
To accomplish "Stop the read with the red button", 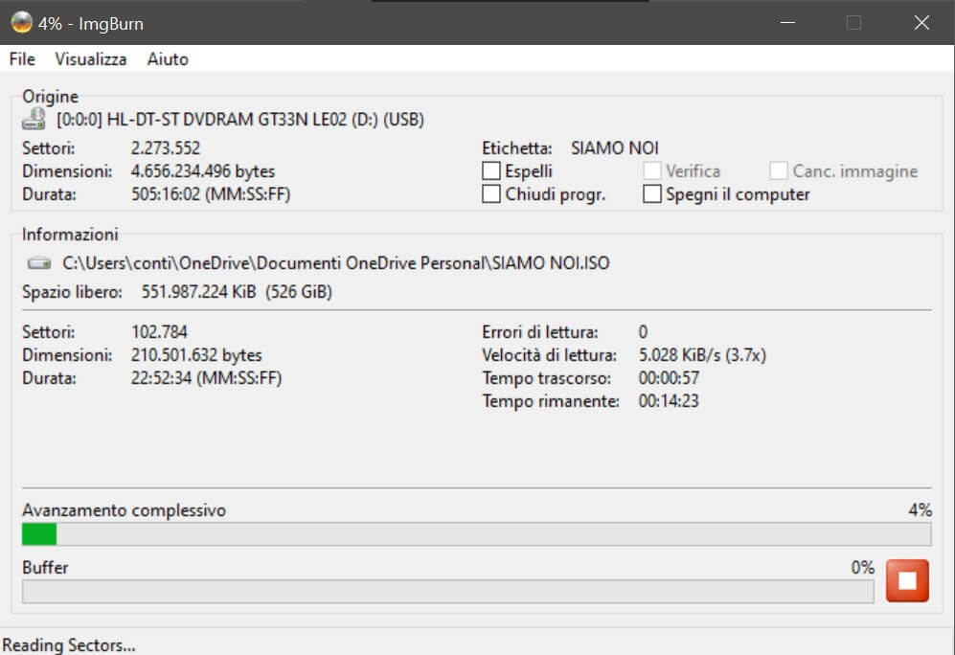I will [x=907, y=580].
